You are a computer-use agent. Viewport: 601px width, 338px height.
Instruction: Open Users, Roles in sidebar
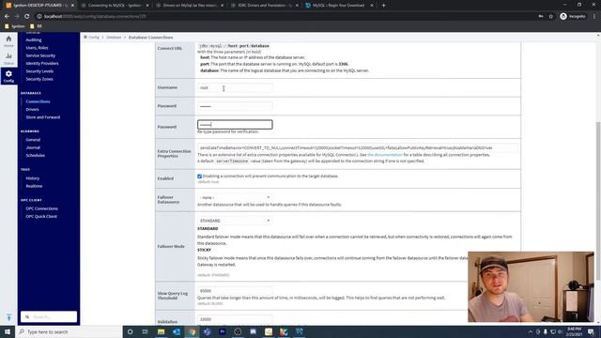tap(37, 48)
